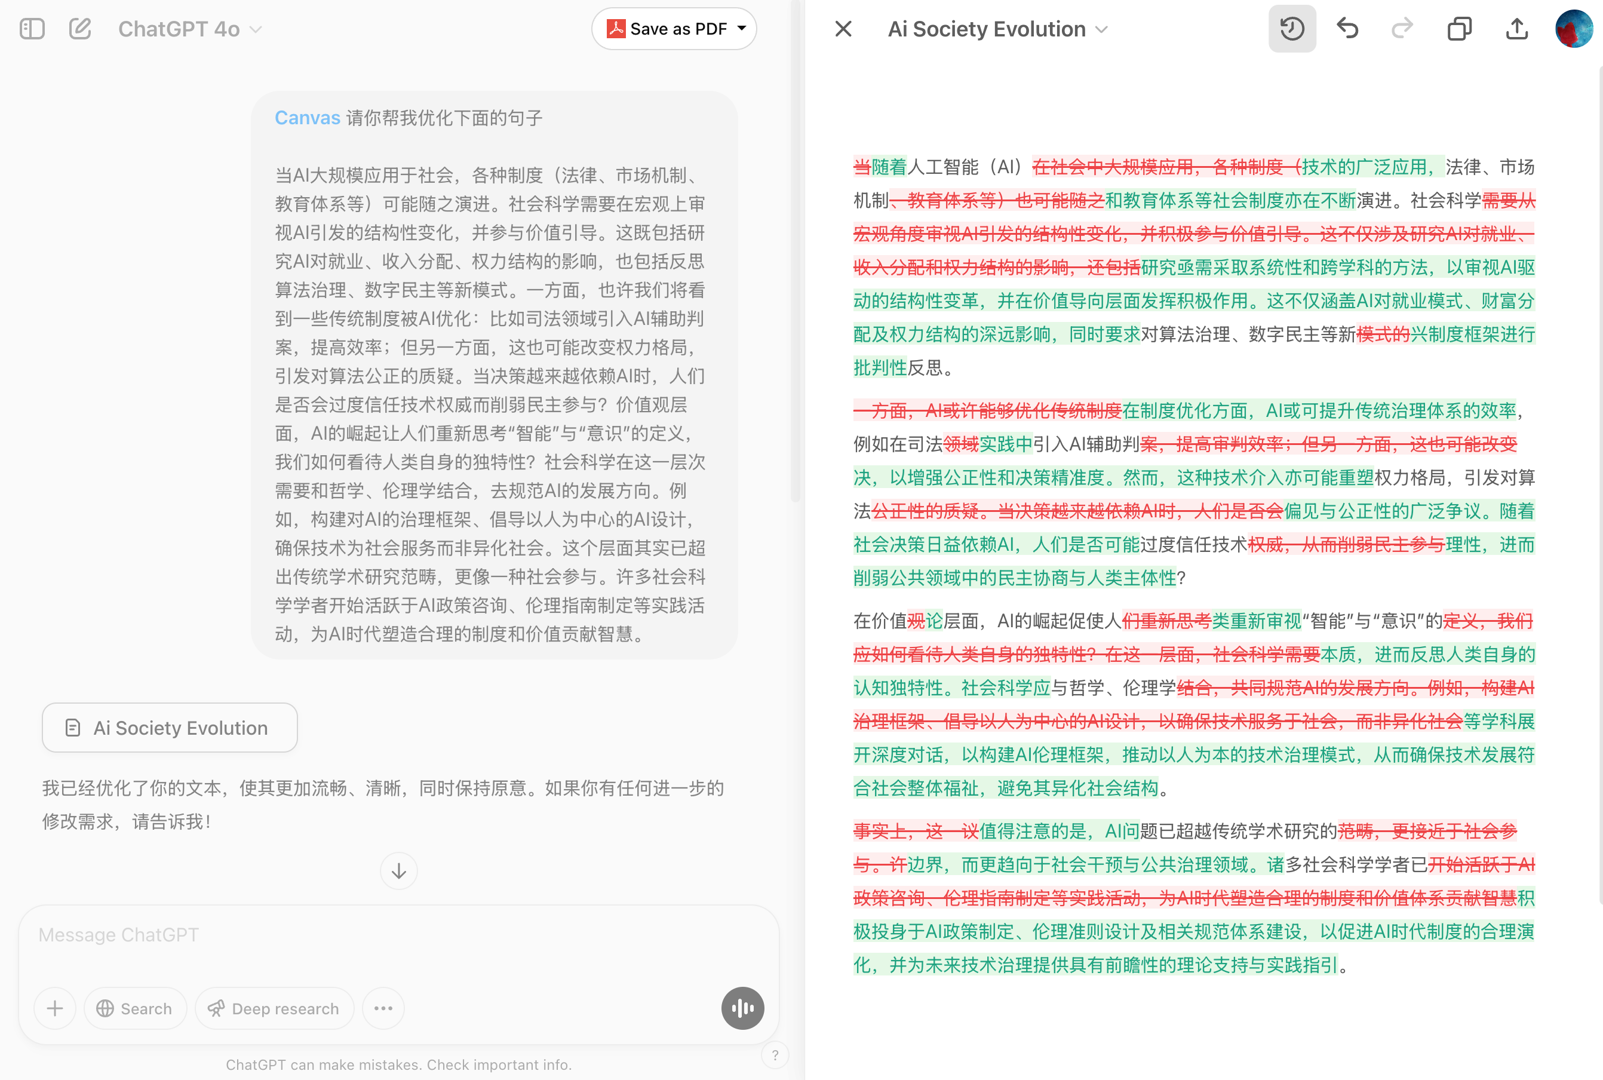Jump to bottom with the down arrow

click(399, 872)
